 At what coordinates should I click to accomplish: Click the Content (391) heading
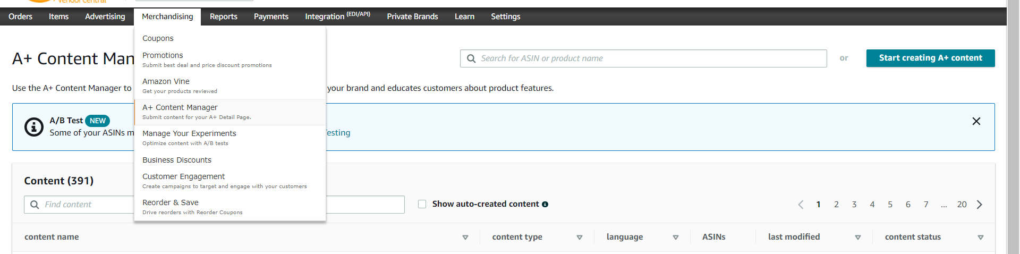[x=59, y=181]
